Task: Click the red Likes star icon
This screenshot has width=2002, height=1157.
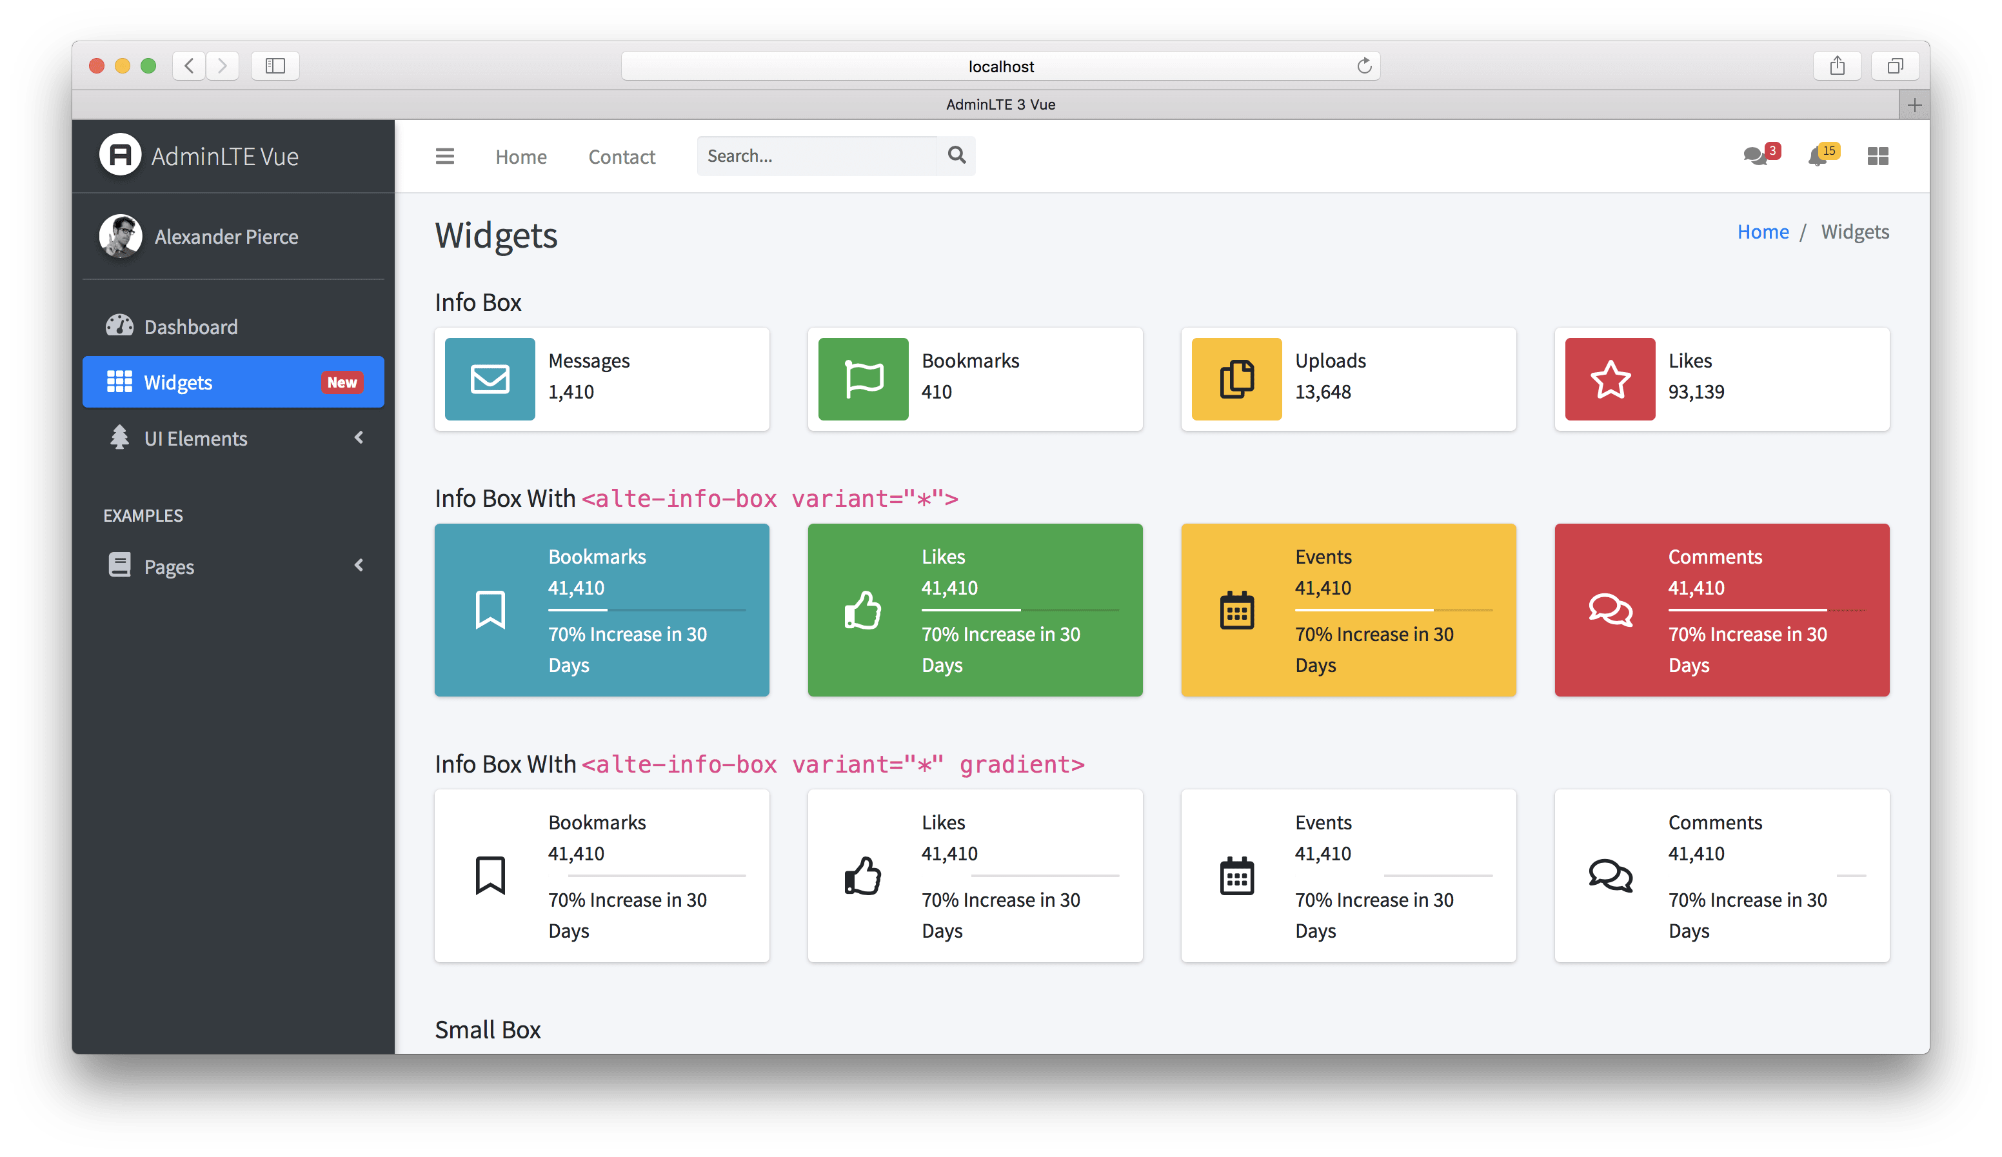Action: 1610,379
